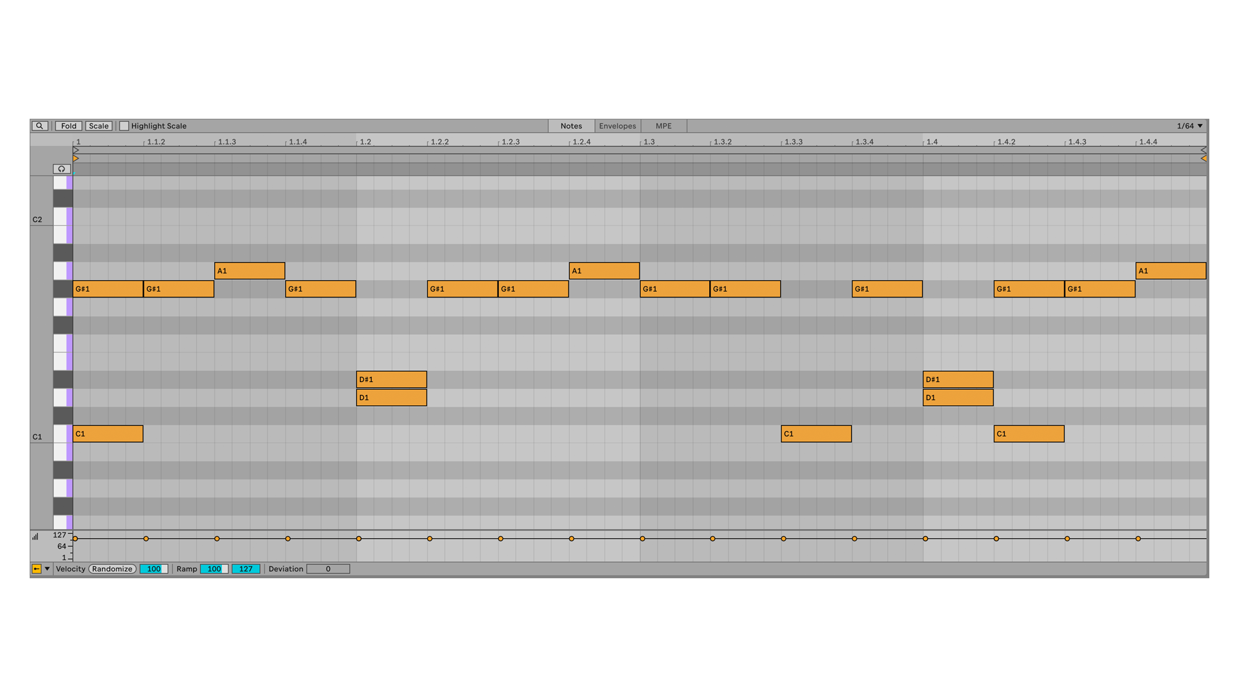Select the C1 note starting at 1.3.3

pos(816,434)
